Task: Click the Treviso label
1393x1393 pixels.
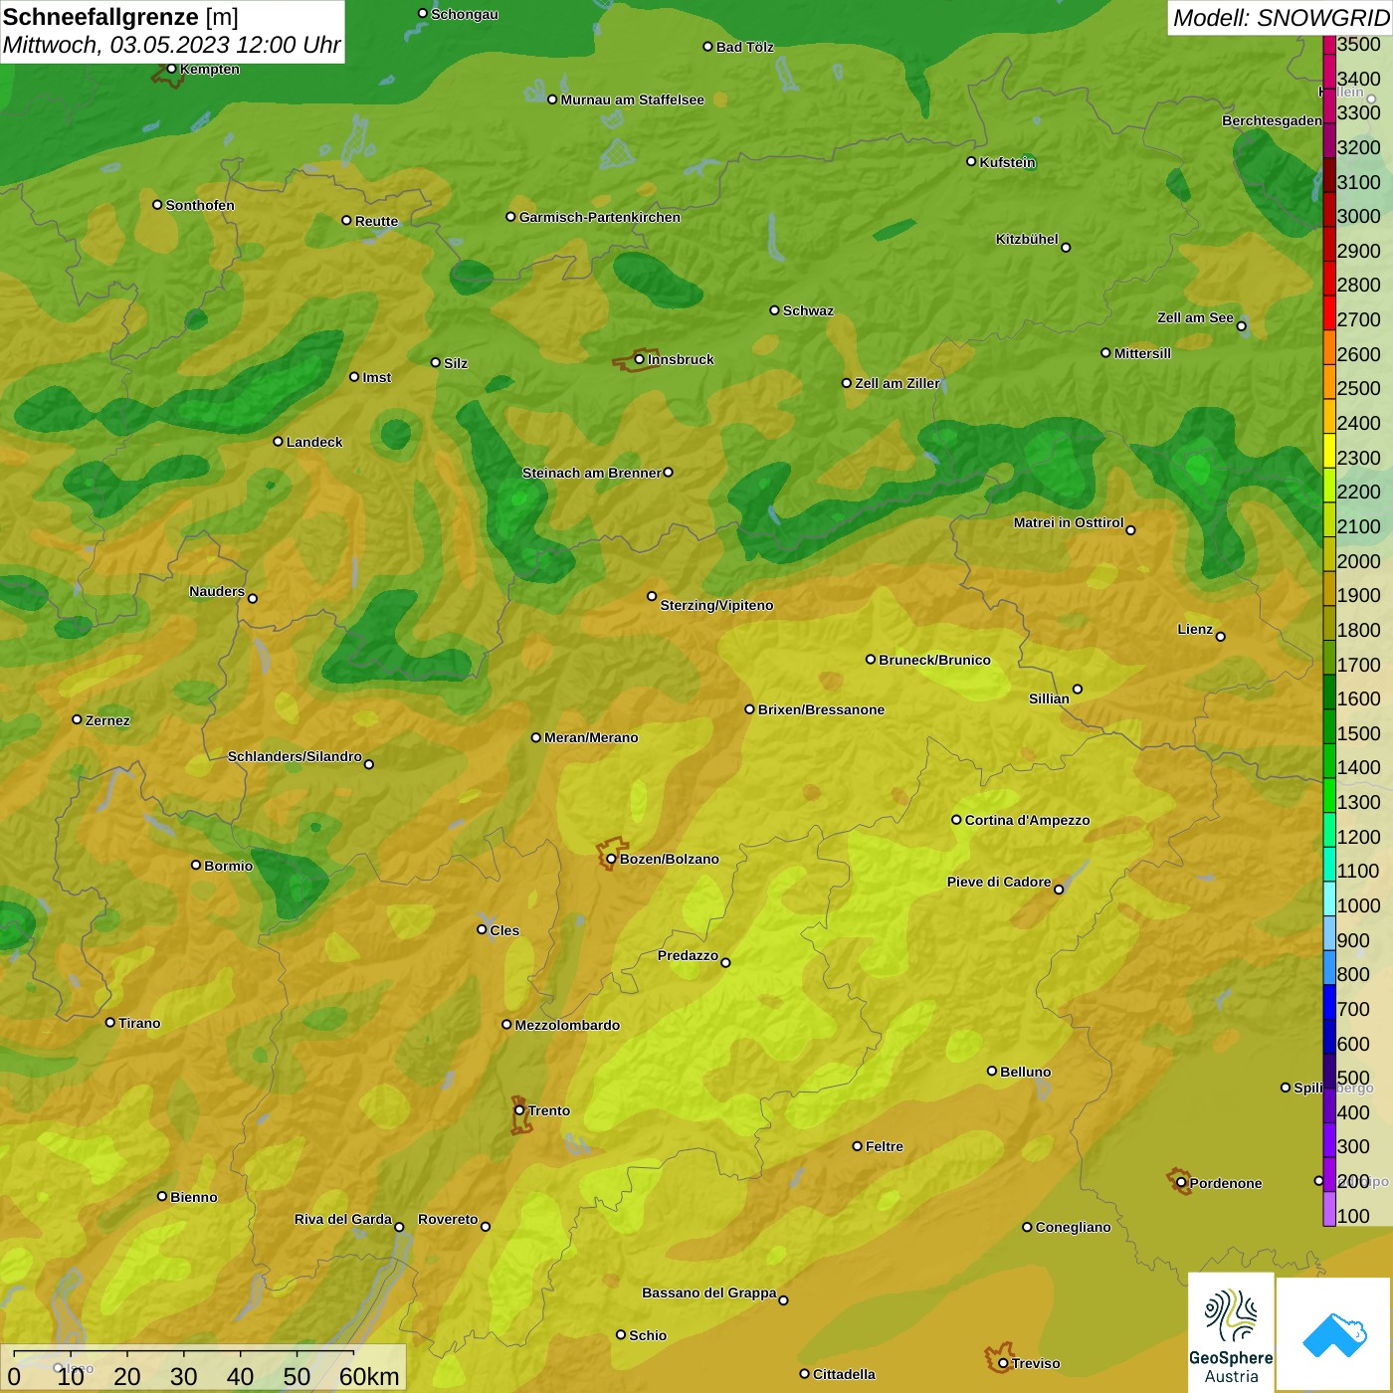Action: pyautogui.click(x=1036, y=1363)
